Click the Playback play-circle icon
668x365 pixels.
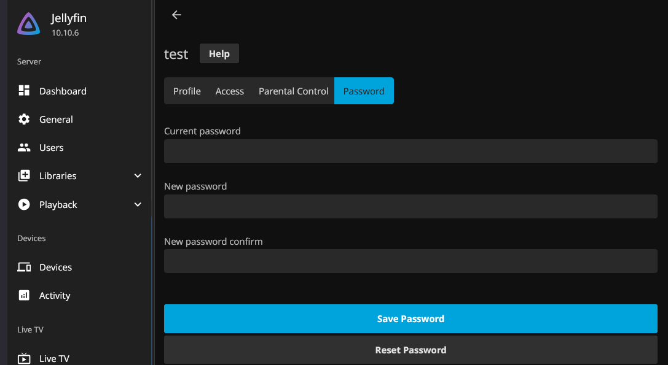(25, 205)
